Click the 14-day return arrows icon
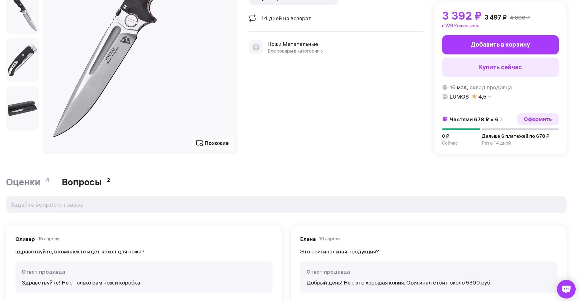Viewport: 580px width, 301px height. coord(252,18)
